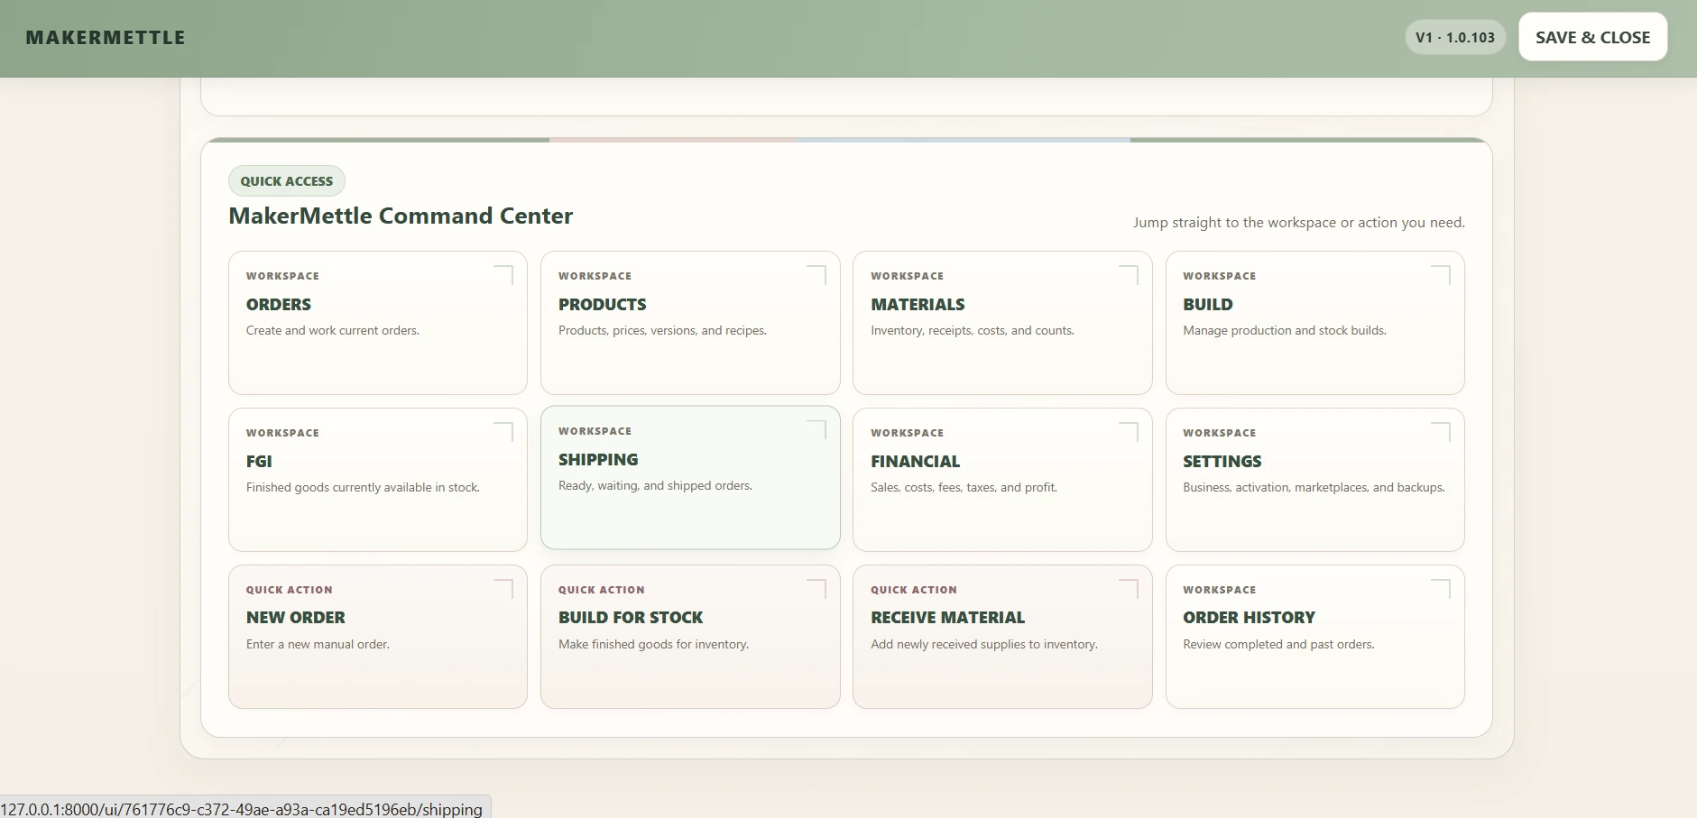Click 'Review completed and past orders.' text
The height and width of the screenshot is (818, 1697).
tap(1278, 645)
